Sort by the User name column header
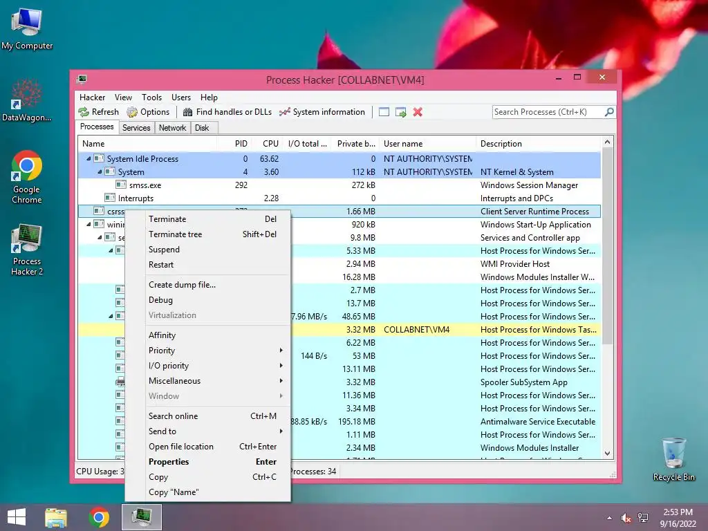This screenshot has width=708, height=531. (427, 144)
